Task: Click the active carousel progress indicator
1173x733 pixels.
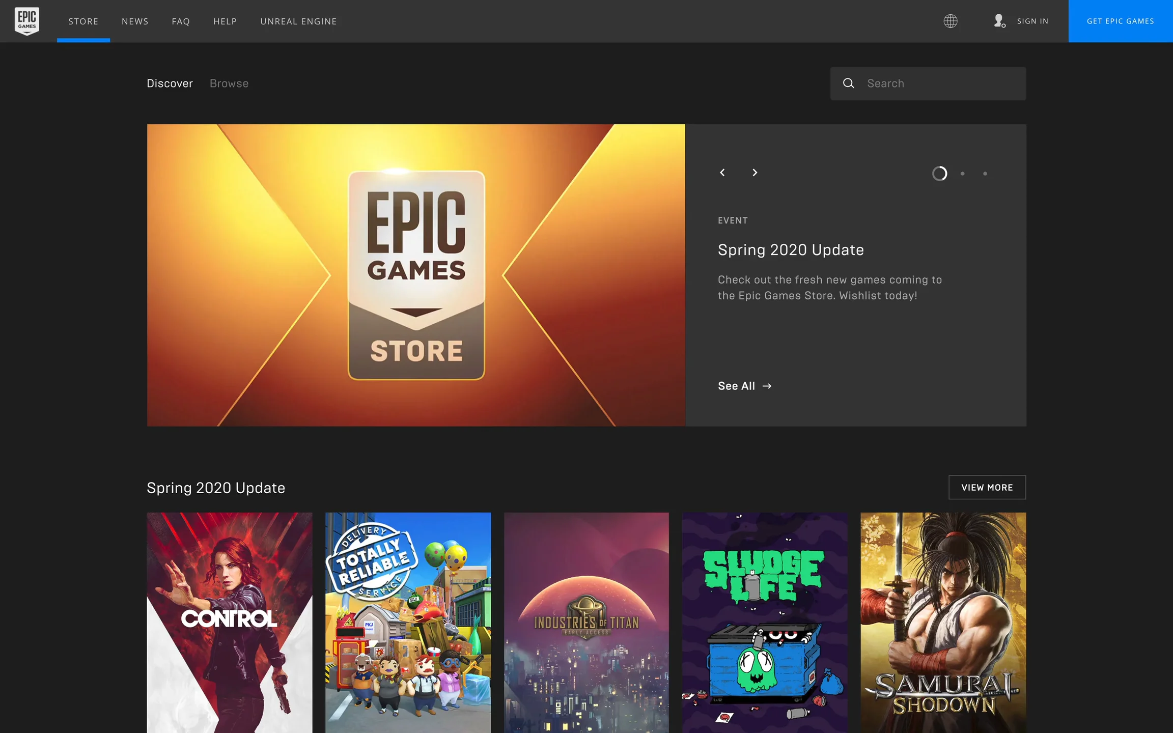Action: [x=939, y=174]
